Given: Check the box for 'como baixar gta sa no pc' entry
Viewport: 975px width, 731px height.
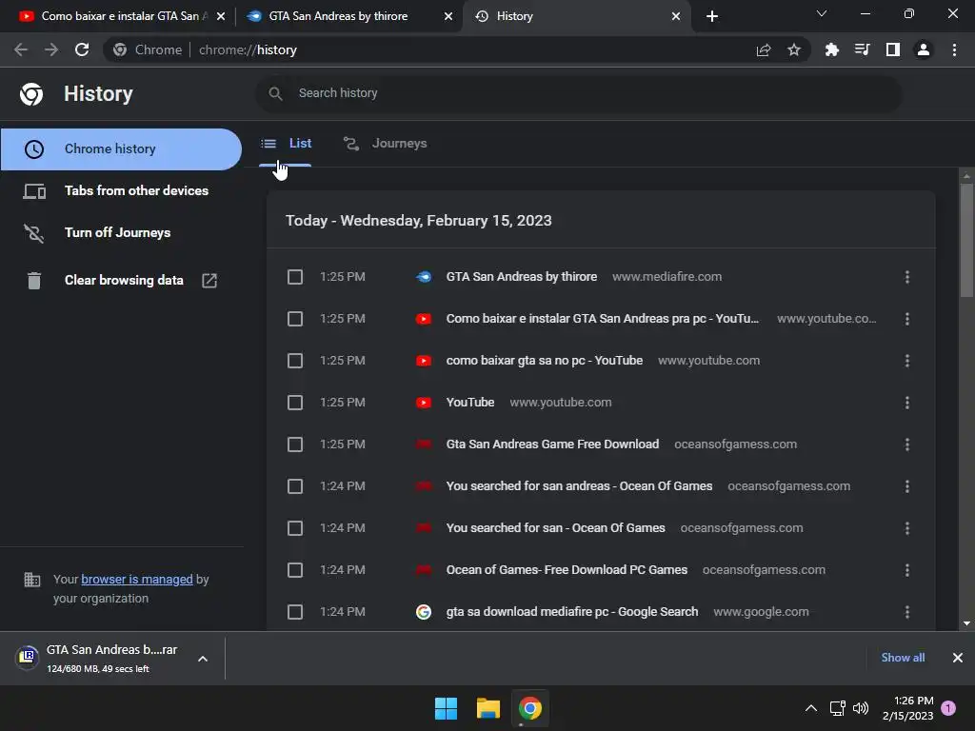Looking at the screenshot, I should (295, 361).
